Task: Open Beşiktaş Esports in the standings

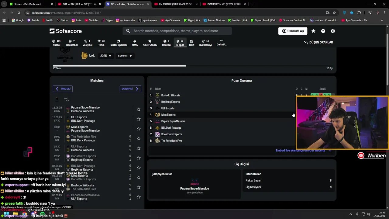Action: click(x=170, y=102)
